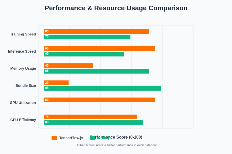Select the Memory Usage axis label
Screen dimensions: 232x154
tap(23, 69)
